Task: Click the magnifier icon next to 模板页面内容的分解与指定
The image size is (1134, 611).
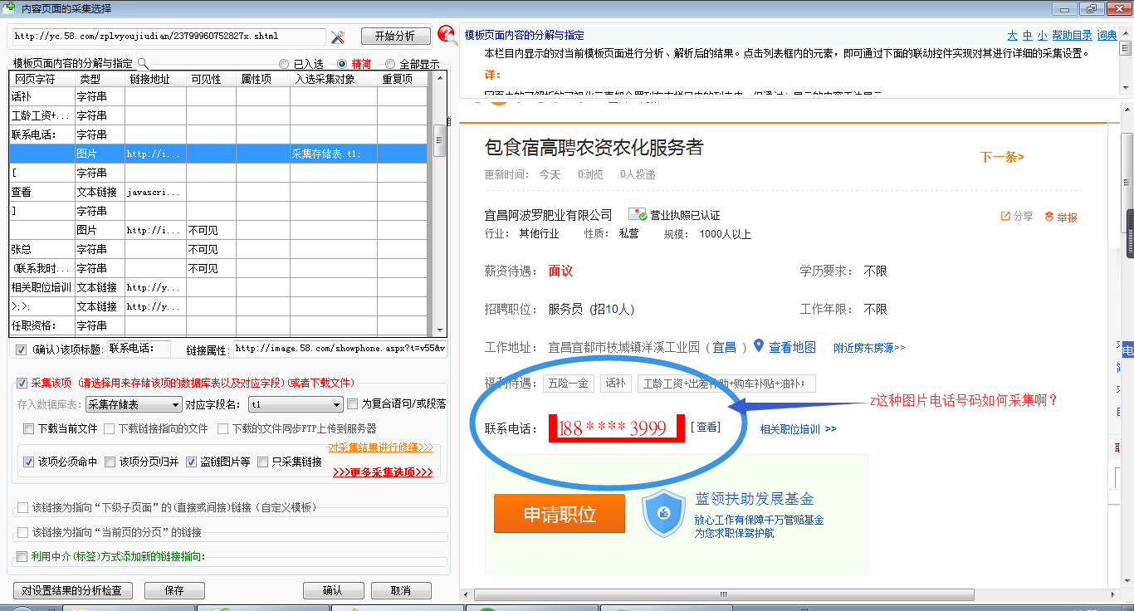Action: coord(142,63)
